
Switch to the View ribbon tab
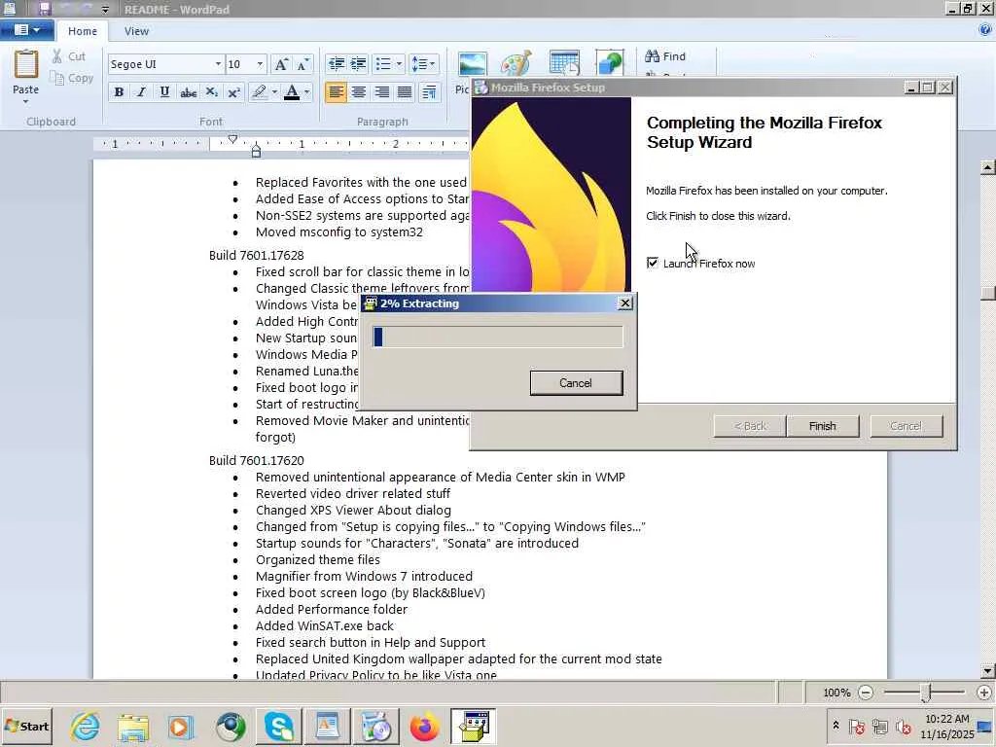136,31
